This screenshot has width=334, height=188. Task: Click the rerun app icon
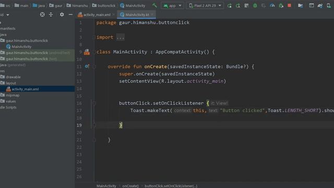230,6
